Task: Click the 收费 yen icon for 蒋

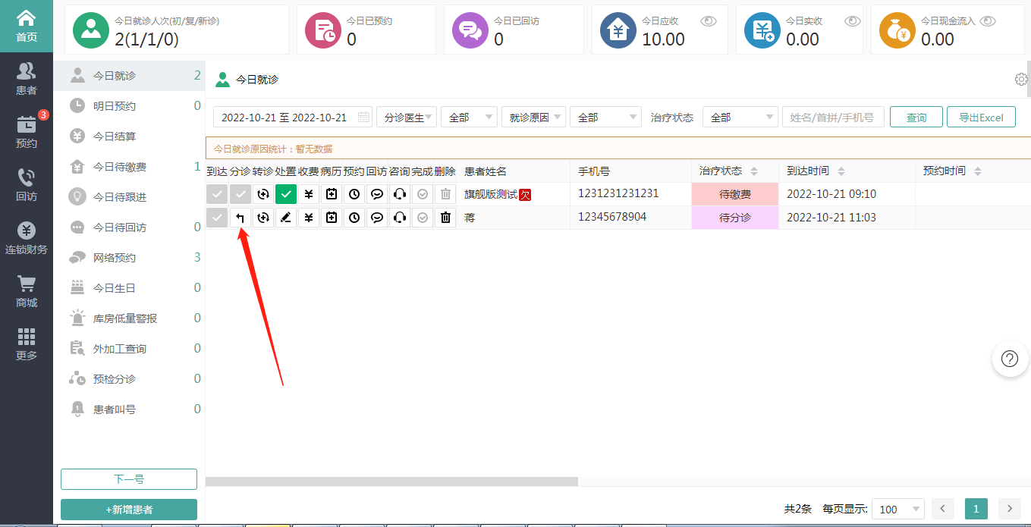Action: point(309,218)
